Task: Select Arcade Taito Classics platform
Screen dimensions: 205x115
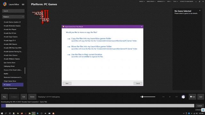Action: (x=11, y=55)
